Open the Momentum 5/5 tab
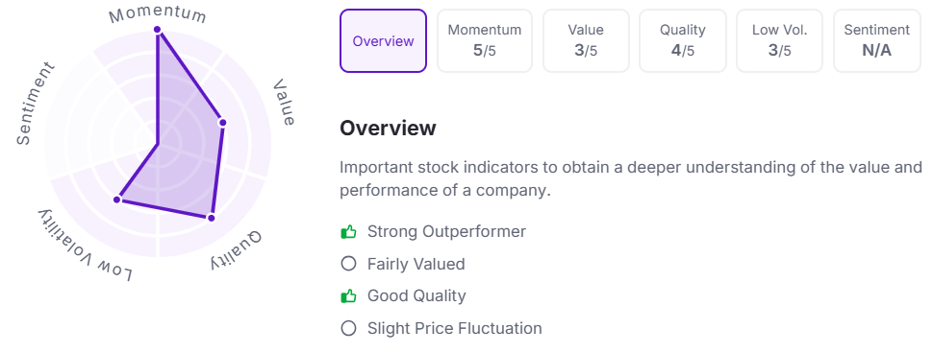933x353 pixels. pyautogui.click(x=485, y=41)
